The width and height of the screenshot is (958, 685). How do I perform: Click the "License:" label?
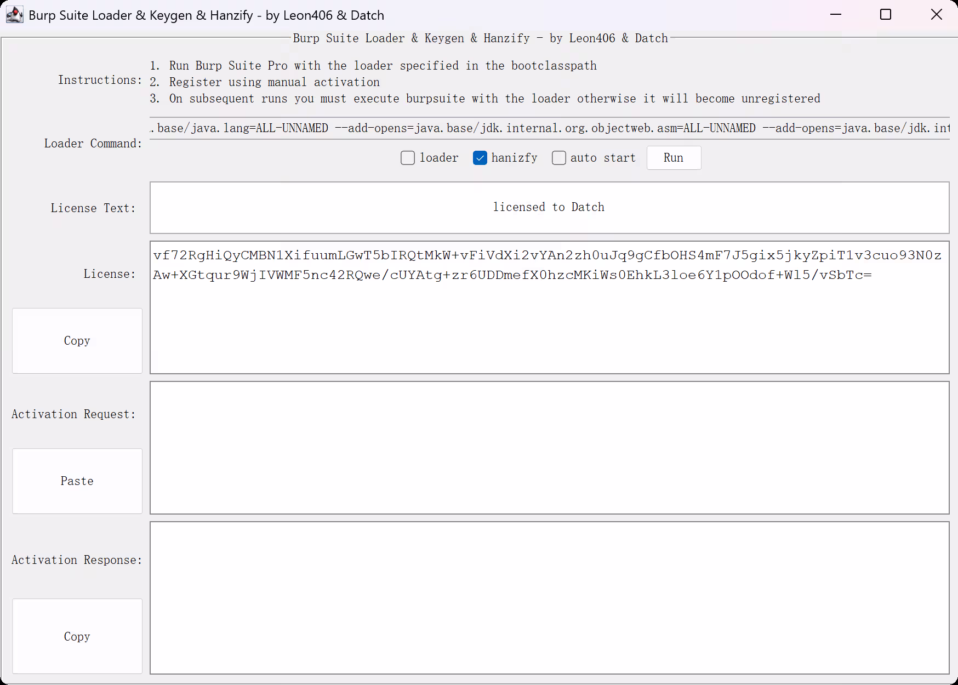click(x=110, y=274)
